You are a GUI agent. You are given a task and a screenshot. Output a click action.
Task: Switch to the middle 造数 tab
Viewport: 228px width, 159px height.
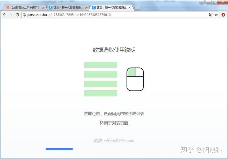coord(68,8)
